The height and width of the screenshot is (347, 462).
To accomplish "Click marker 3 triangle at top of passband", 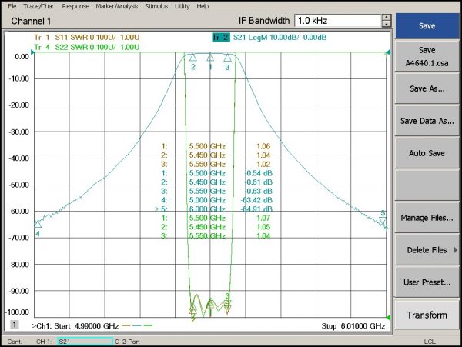I will [227, 58].
